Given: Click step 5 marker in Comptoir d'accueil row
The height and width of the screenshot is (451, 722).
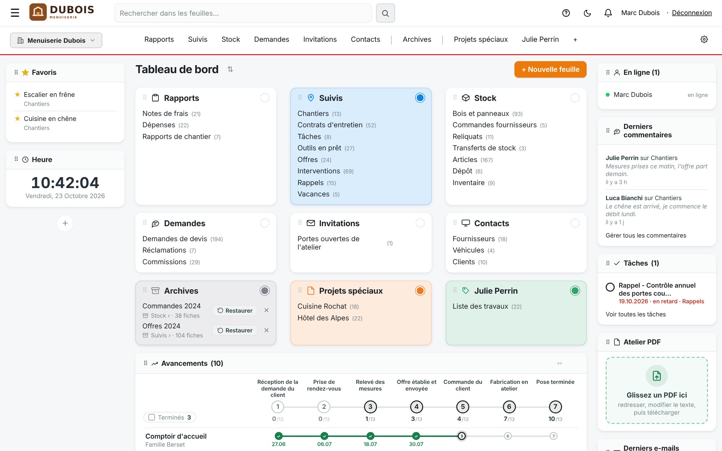Looking at the screenshot, I should tap(462, 436).
